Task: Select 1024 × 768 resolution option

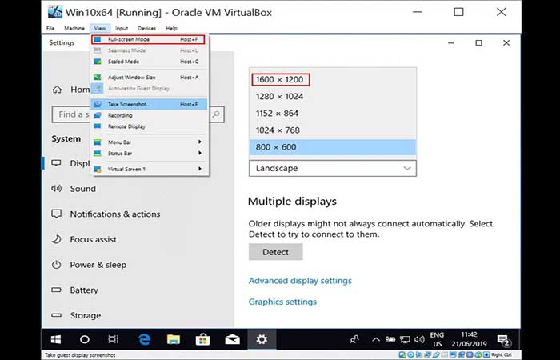Action: coord(333,130)
